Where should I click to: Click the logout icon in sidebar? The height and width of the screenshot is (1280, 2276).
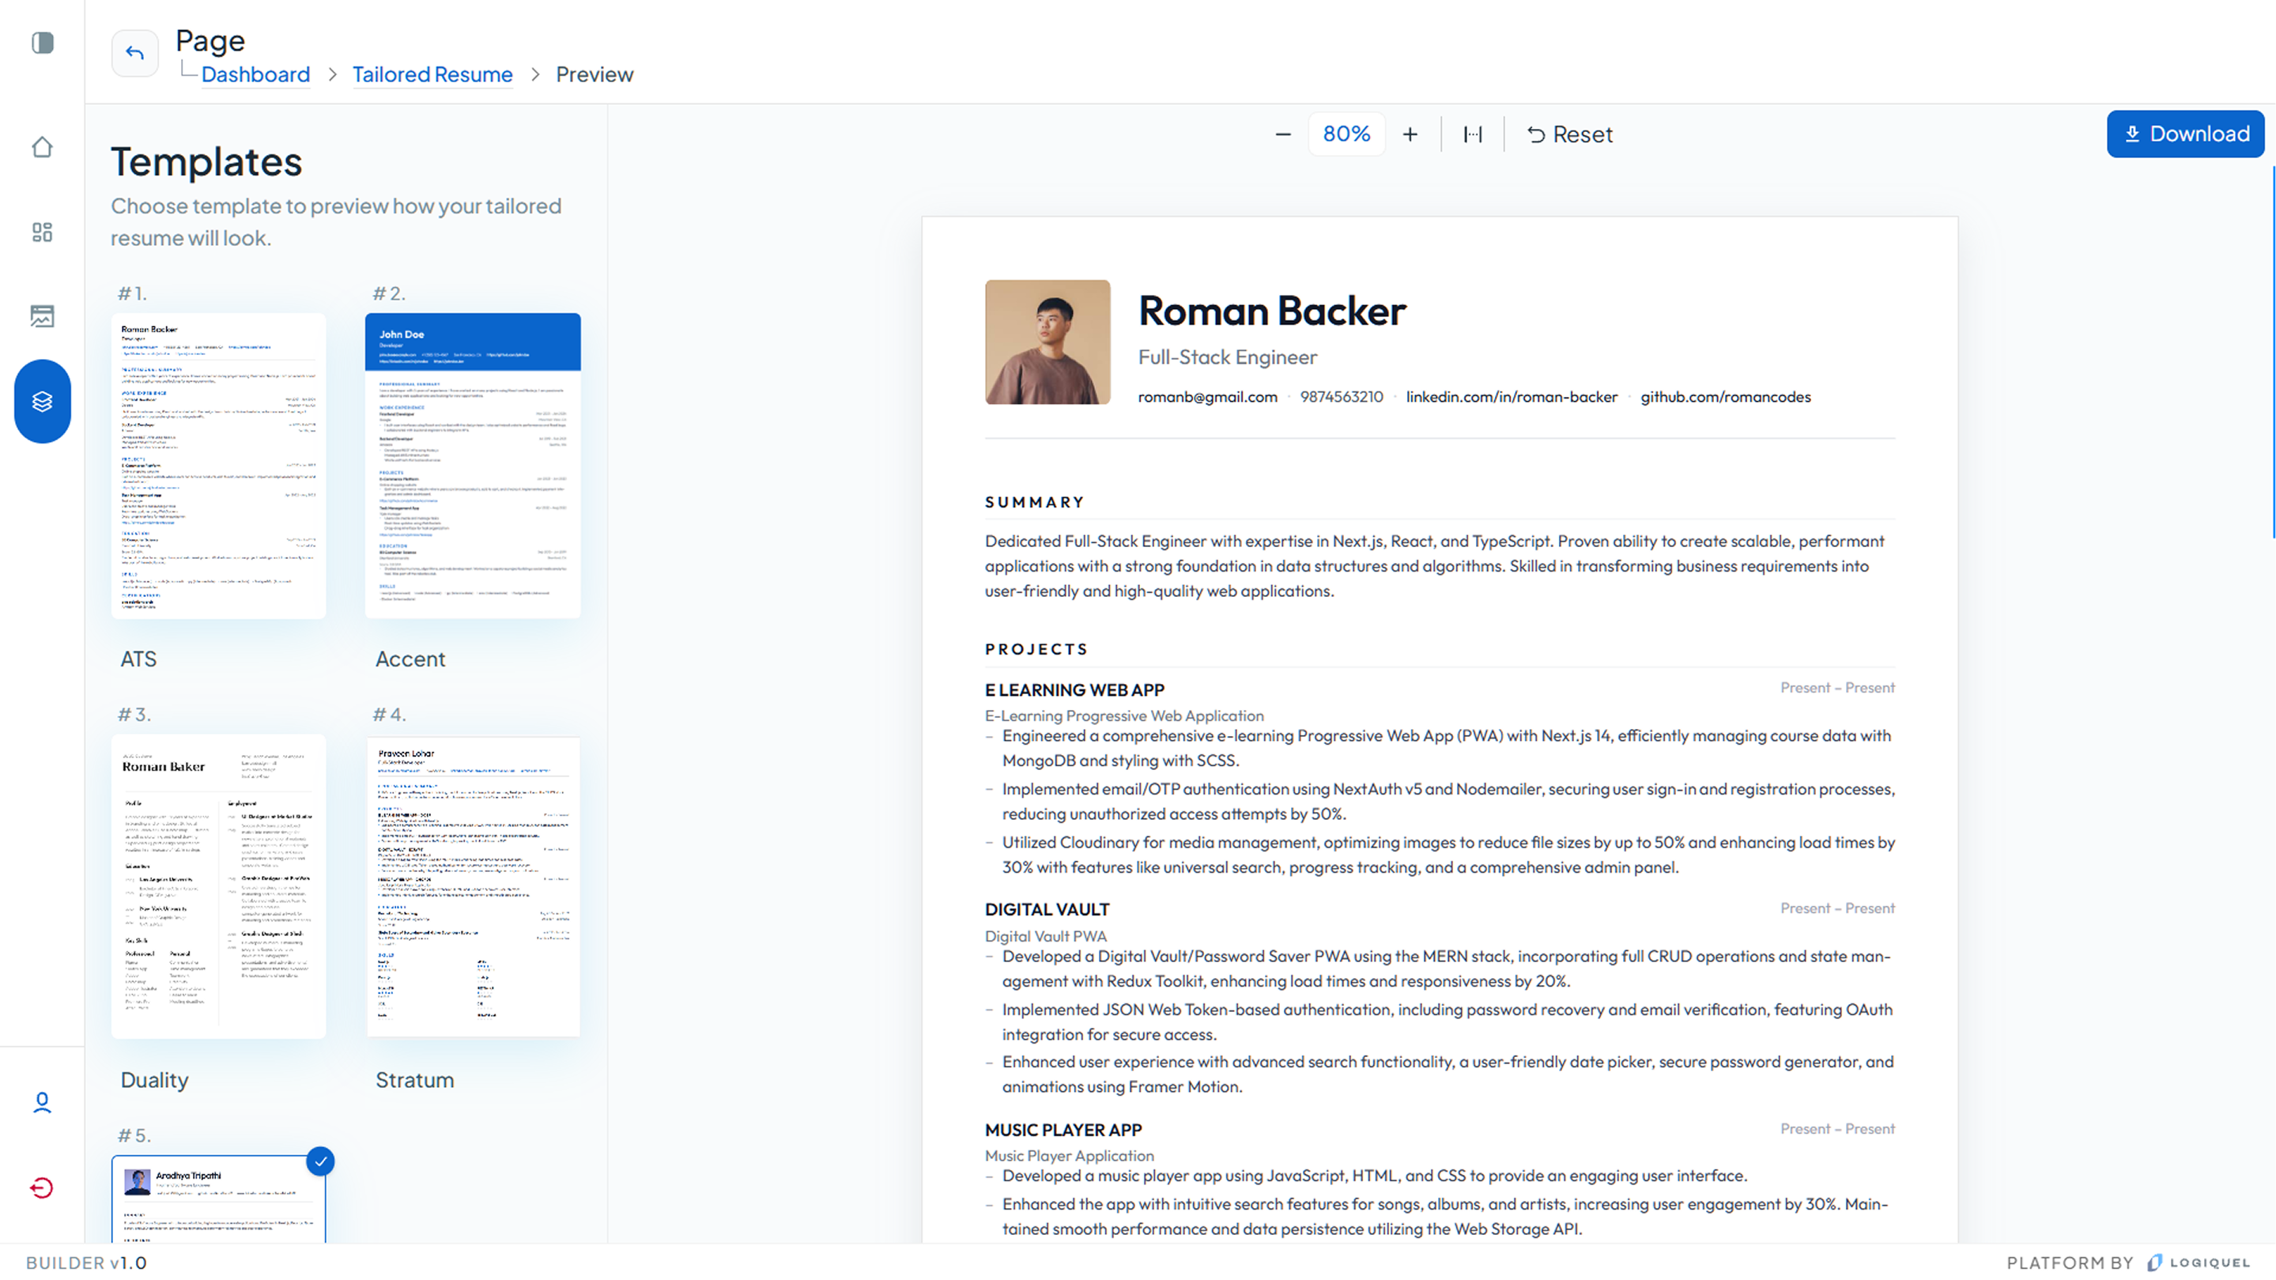click(x=43, y=1187)
